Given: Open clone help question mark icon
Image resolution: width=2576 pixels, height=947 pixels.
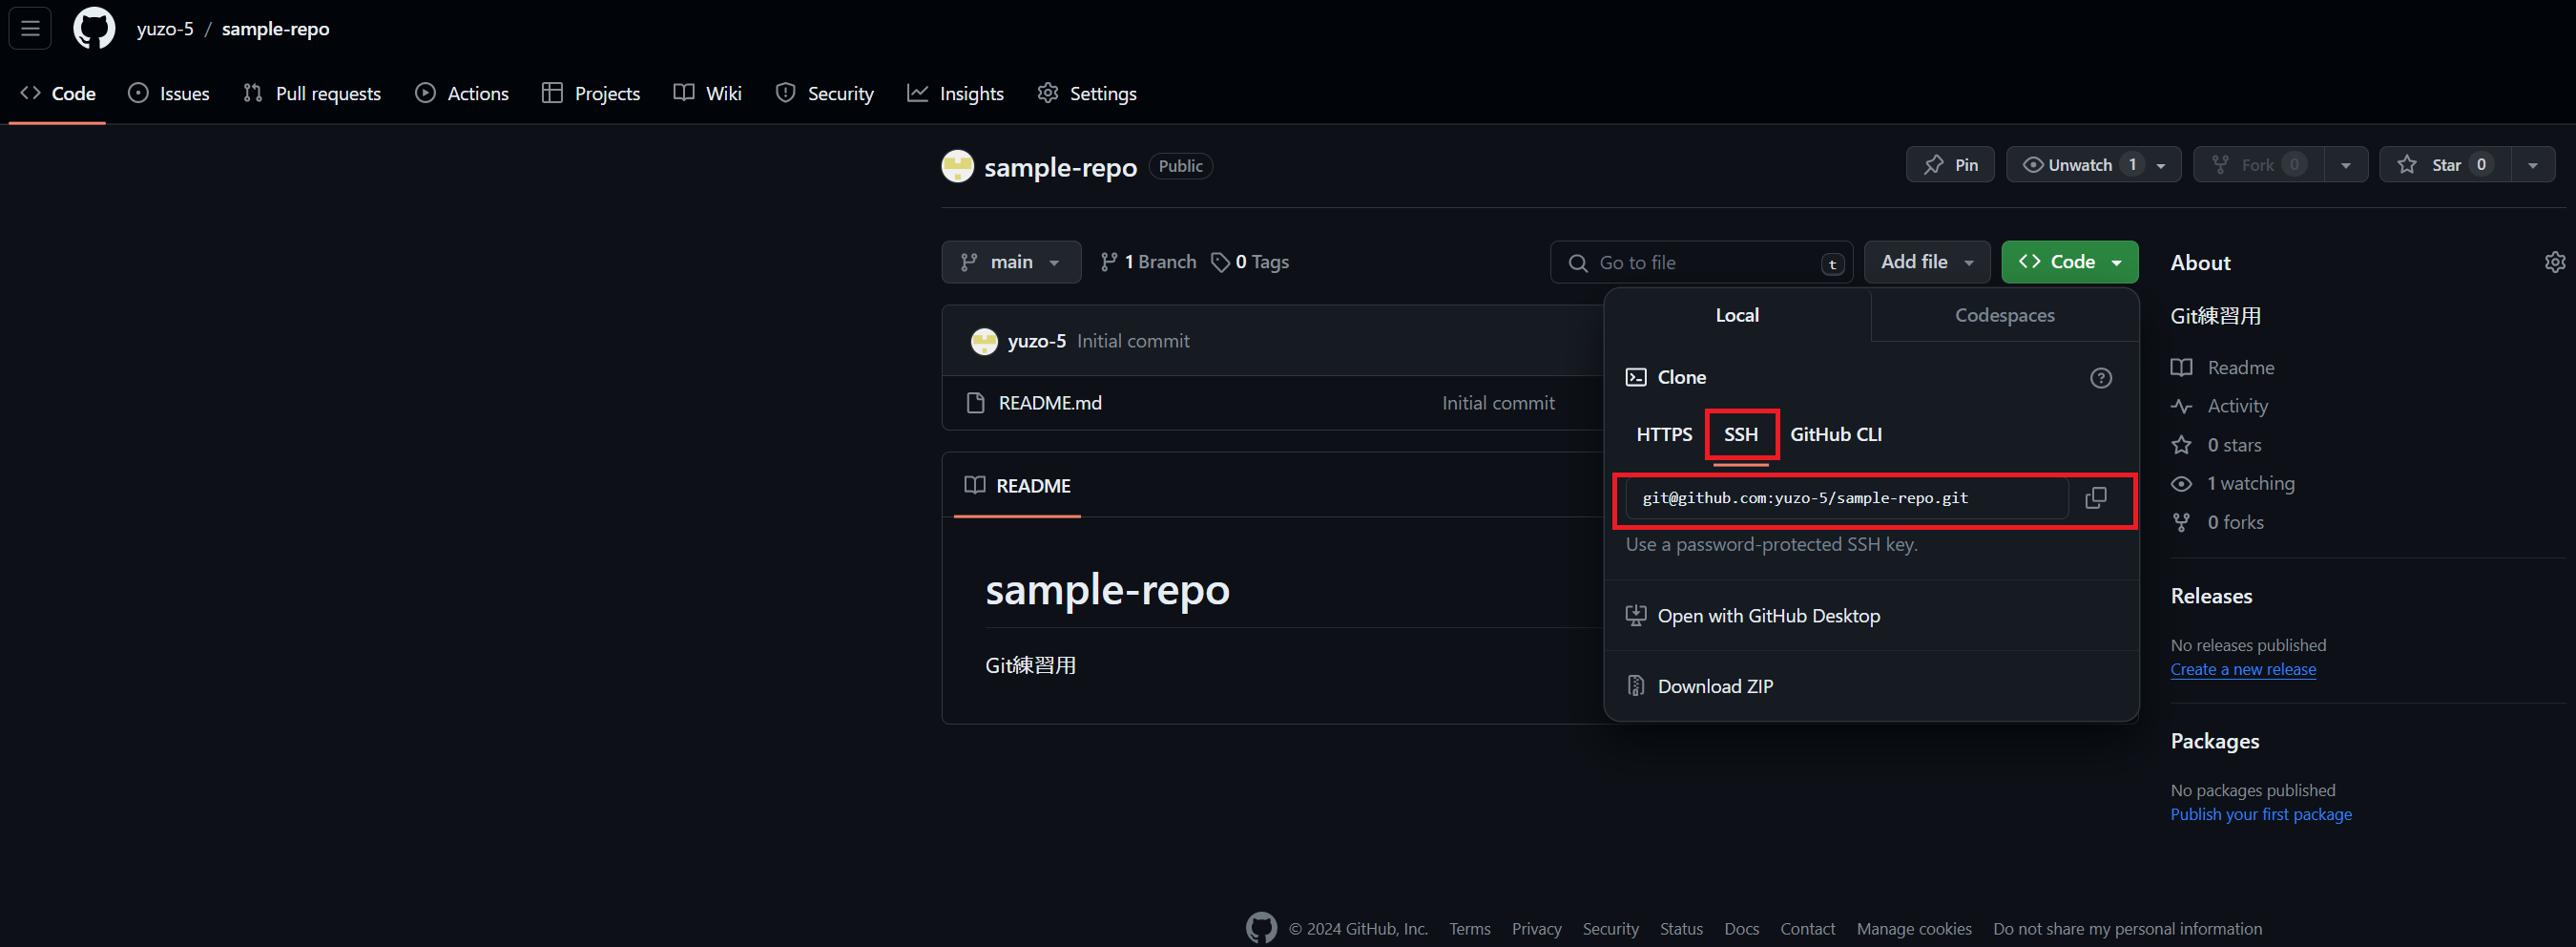Looking at the screenshot, I should [2101, 377].
